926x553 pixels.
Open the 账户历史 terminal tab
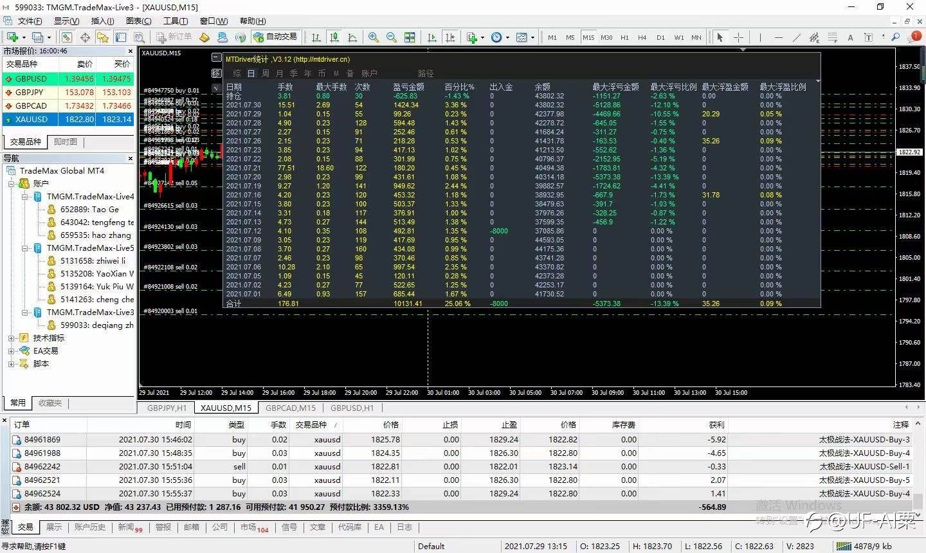tap(89, 527)
